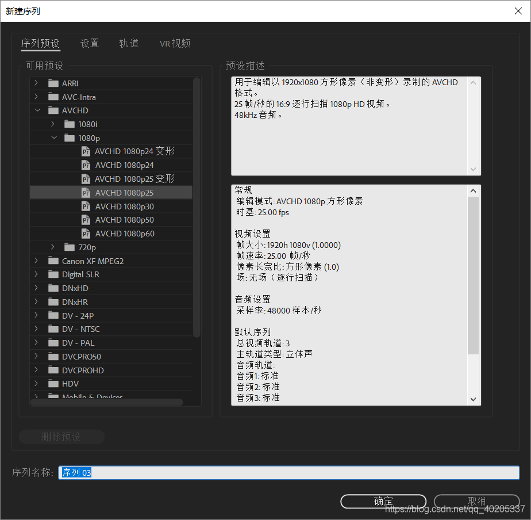
Task: Click up arrow in 预设描述 box
Action: pyautogui.click(x=474, y=83)
